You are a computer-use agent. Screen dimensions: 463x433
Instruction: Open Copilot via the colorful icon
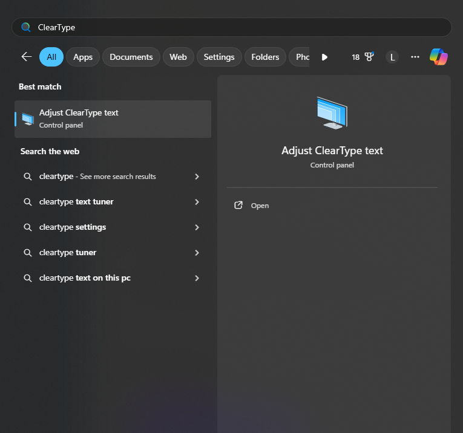tap(438, 57)
